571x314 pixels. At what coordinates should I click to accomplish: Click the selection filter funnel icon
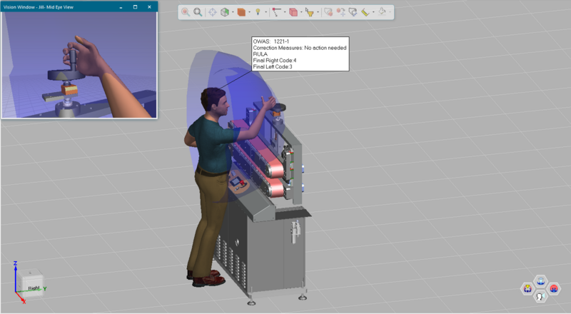(x=310, y=12)
